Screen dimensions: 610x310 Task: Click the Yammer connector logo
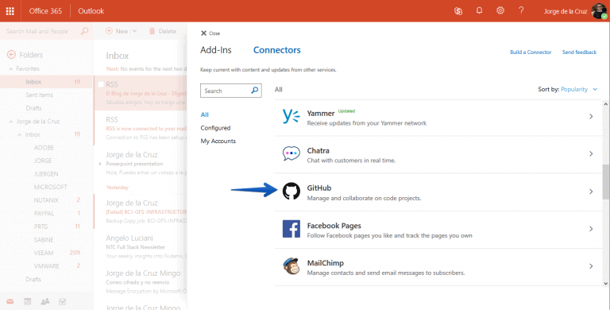point(291,116)
